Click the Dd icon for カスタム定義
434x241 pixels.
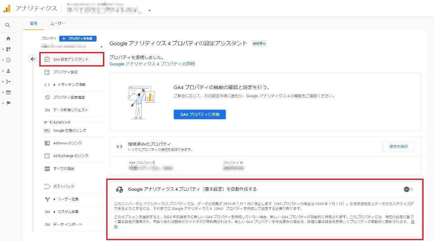47,212
